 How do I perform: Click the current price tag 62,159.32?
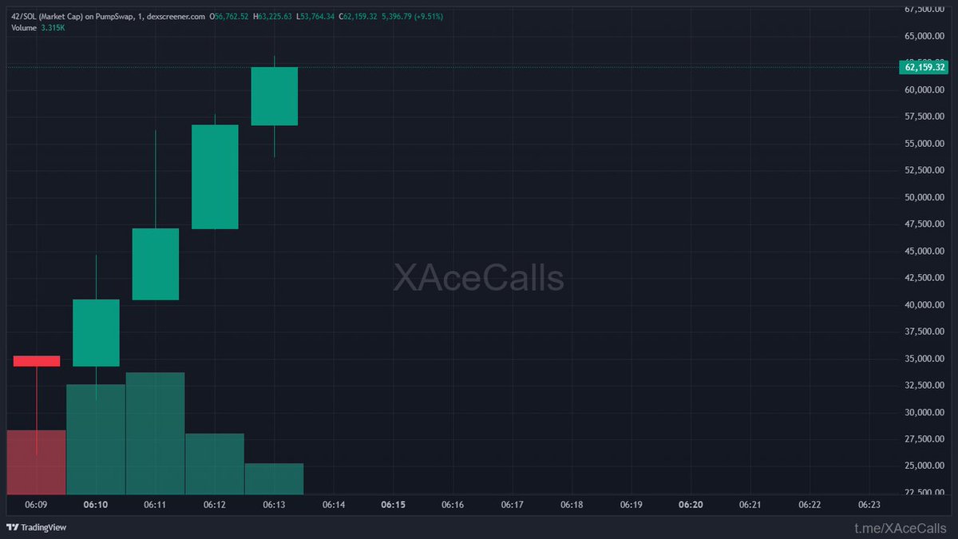click(x=926, y=67)
